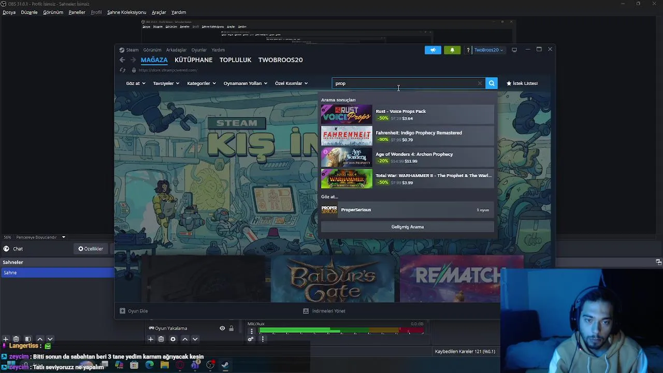This screenshot has height=373, width=663.
Task: Open the preview scaling Pencereye Boyutlandır dropdown
Action: tap(40, 237)
